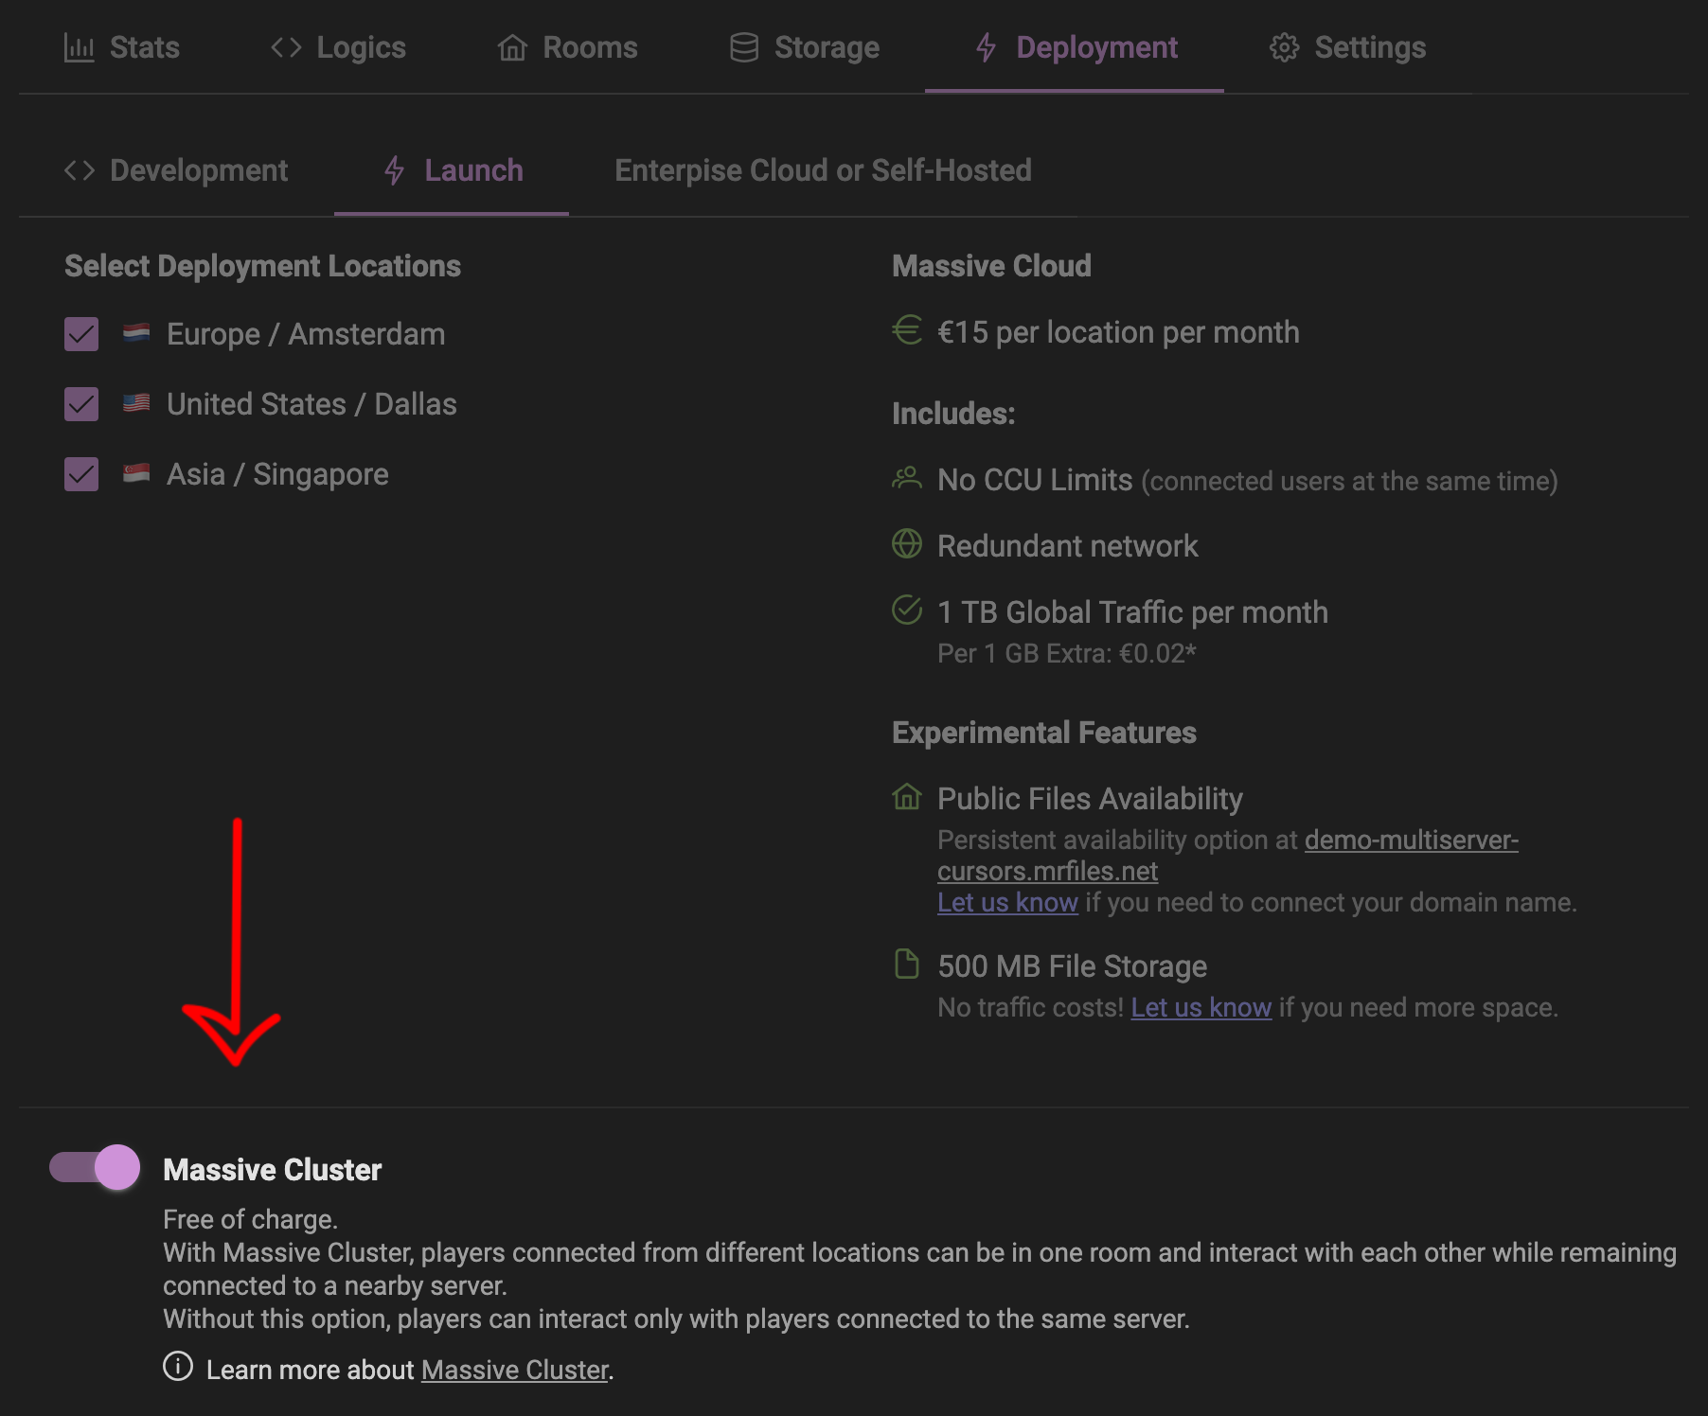
Task: Open demo-multiserver-cursors.mrfiles.net link
Action: point(1227,855)
